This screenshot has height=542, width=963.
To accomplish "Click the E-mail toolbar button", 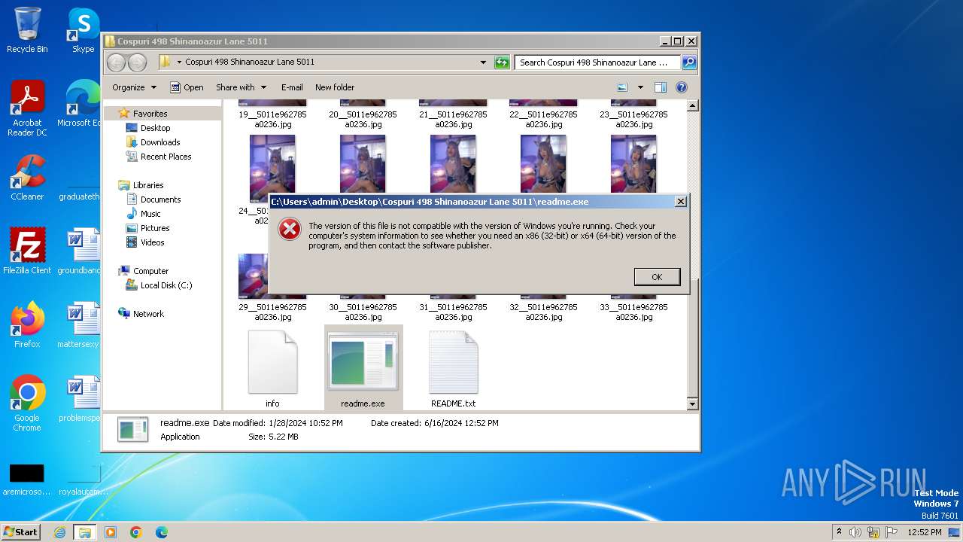I will click(292, 87).
